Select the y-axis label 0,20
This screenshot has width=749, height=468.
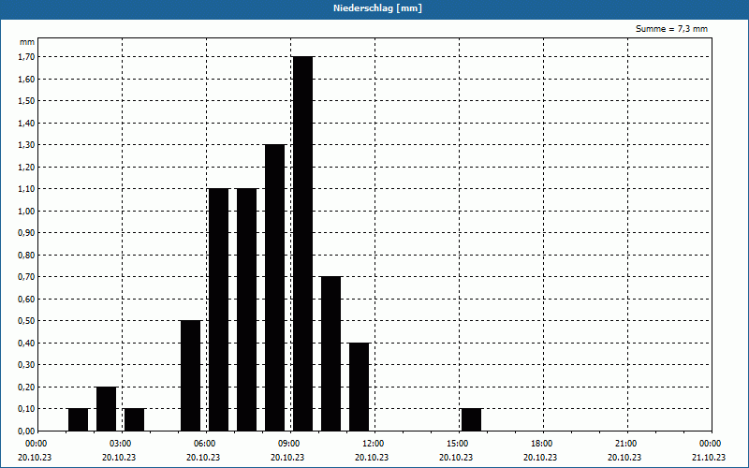click(x=26, y=387)
